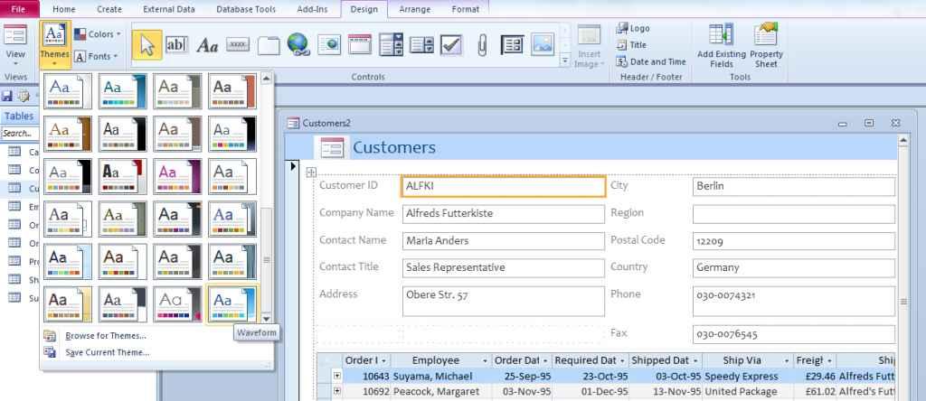Expand the order 10643 subdatasheet row
This screenshot has width=926, height=401.
[x=337, y=376]
